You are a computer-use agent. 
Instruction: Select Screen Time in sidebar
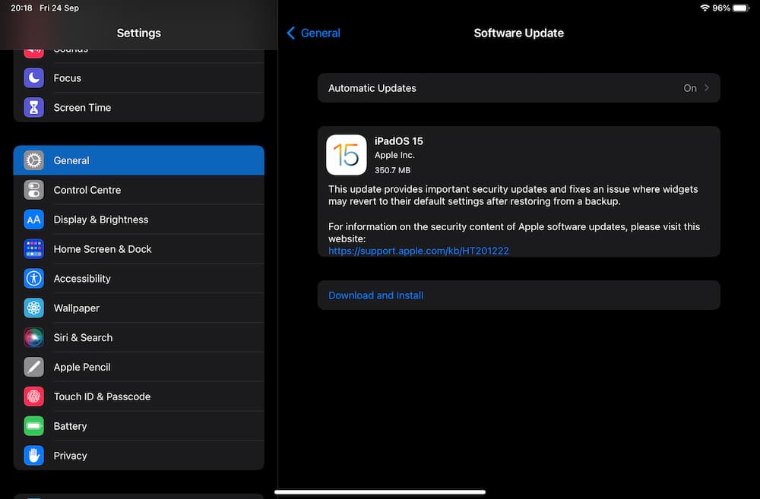[138, 108]
